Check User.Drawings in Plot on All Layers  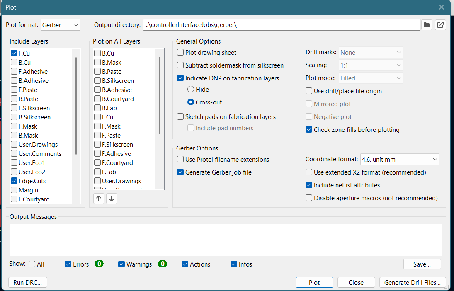97,181
